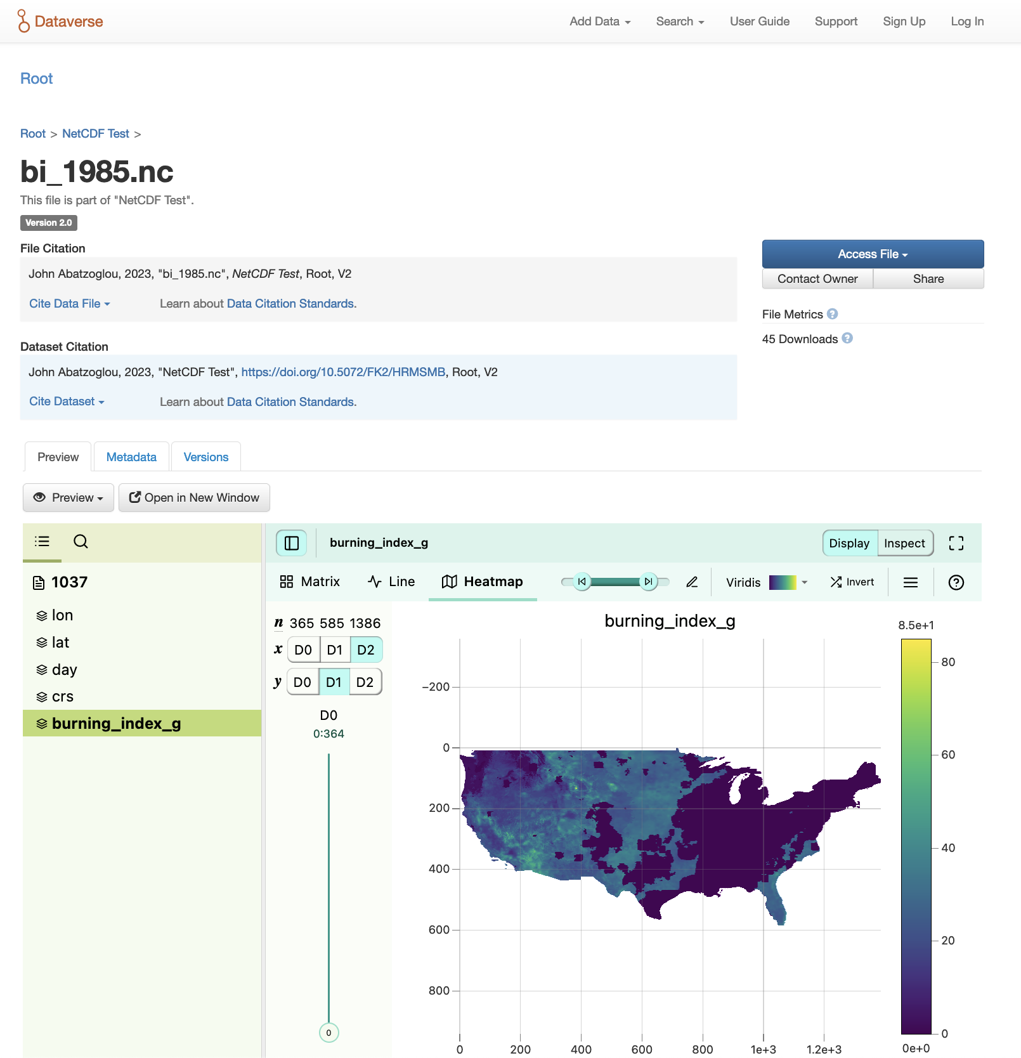Open the dataset DOI link

tap(343, 372)
